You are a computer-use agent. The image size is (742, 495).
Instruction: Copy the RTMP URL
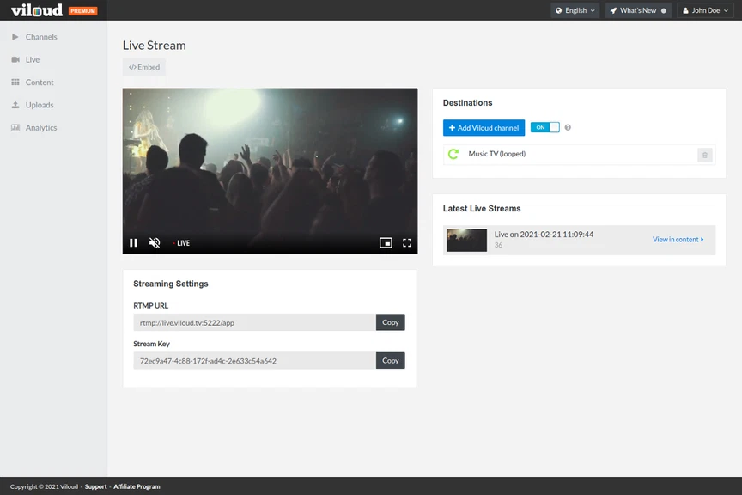pos(390,322)
